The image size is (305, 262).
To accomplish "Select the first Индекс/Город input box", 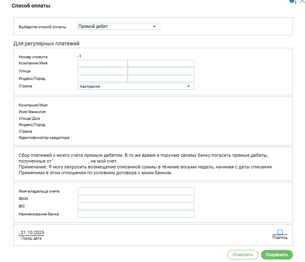I will (102, 79).
